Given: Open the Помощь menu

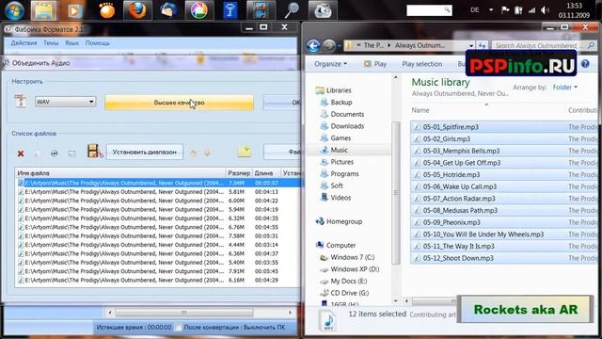Looking at the screenshot, I should pyautogui.click(x=98, y=43).
